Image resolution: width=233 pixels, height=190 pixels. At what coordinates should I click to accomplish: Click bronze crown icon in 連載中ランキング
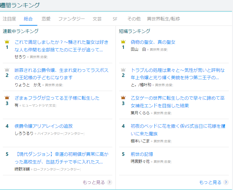(x=7, y=98)
